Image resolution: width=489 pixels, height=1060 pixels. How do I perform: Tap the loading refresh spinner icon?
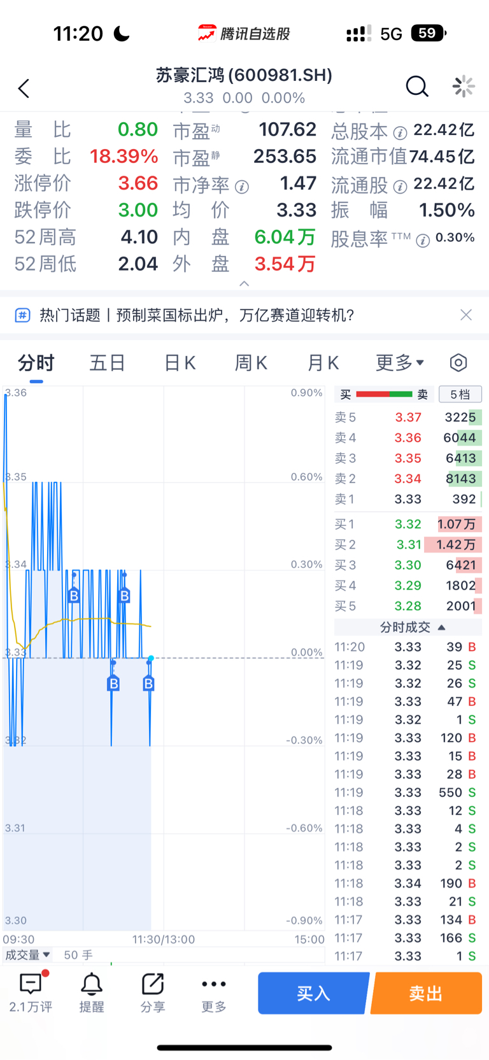point(464,86)
